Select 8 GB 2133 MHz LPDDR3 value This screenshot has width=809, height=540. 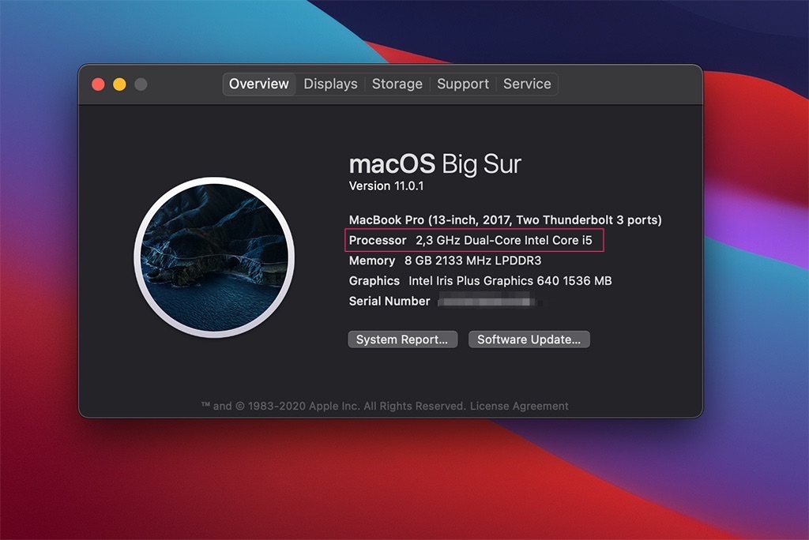[472, 261]
